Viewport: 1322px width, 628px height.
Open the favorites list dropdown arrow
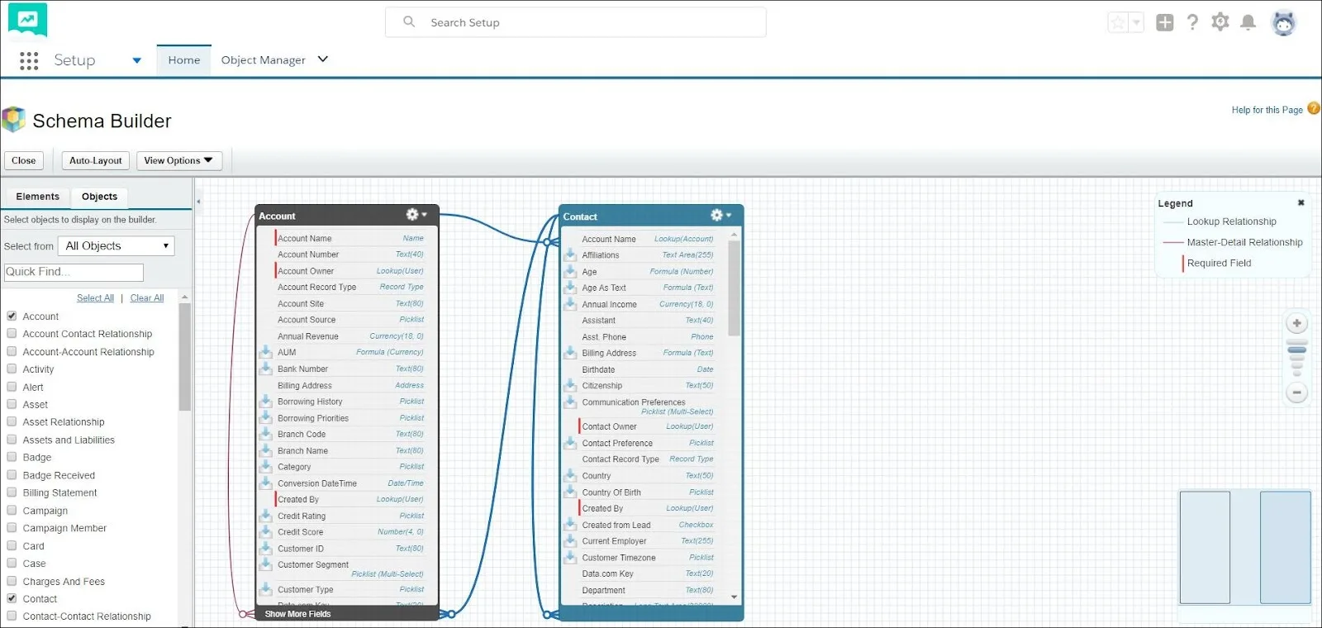1137,22
